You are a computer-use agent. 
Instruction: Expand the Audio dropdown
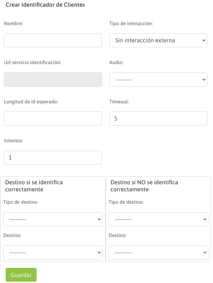158,80
